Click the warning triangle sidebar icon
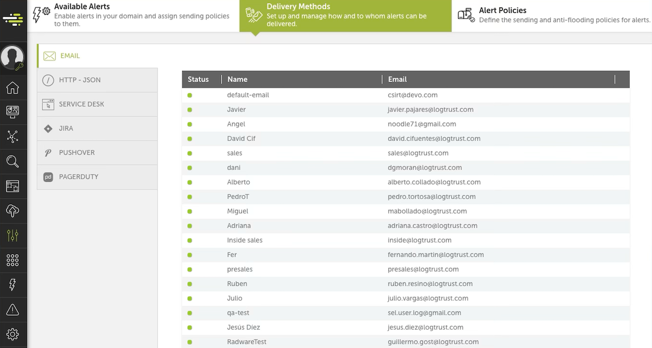This screenshot has height=348, width=652. (x=13, y=309)
